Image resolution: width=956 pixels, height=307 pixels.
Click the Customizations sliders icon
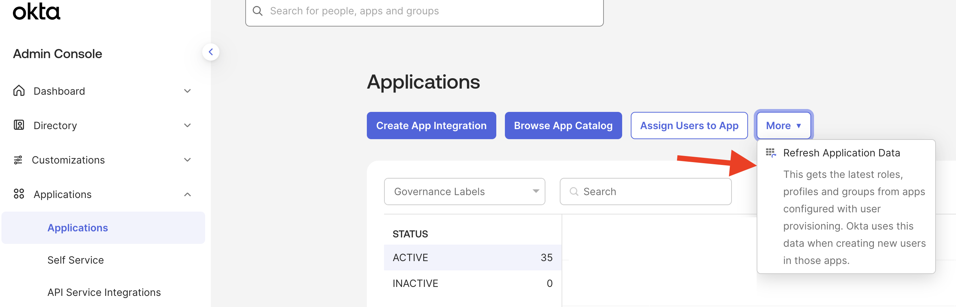point(18,160)
